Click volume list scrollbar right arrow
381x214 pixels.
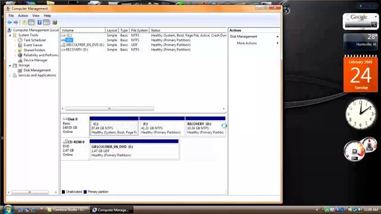pyautogui.click(x=224, y=109)
